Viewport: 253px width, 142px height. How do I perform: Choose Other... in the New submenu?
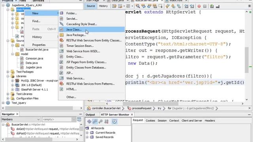coord(92,97)
